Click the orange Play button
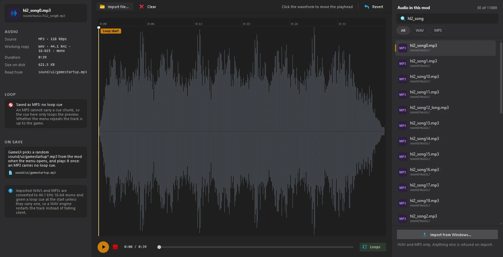The width and height of the screenshot is (503, 257). (103, 247)
